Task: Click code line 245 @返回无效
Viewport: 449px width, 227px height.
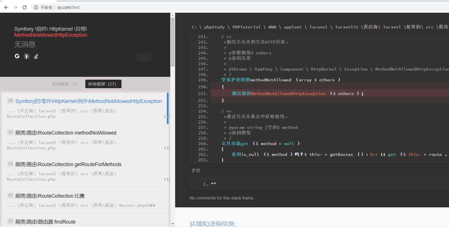Action: coord(237,58)
